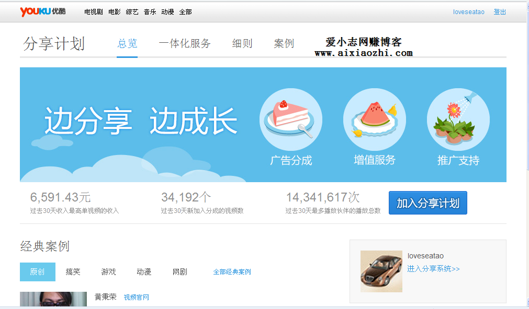Select the 网剧 case category tab
Viewport: 529px width, 309px height.
pos(179,271)
